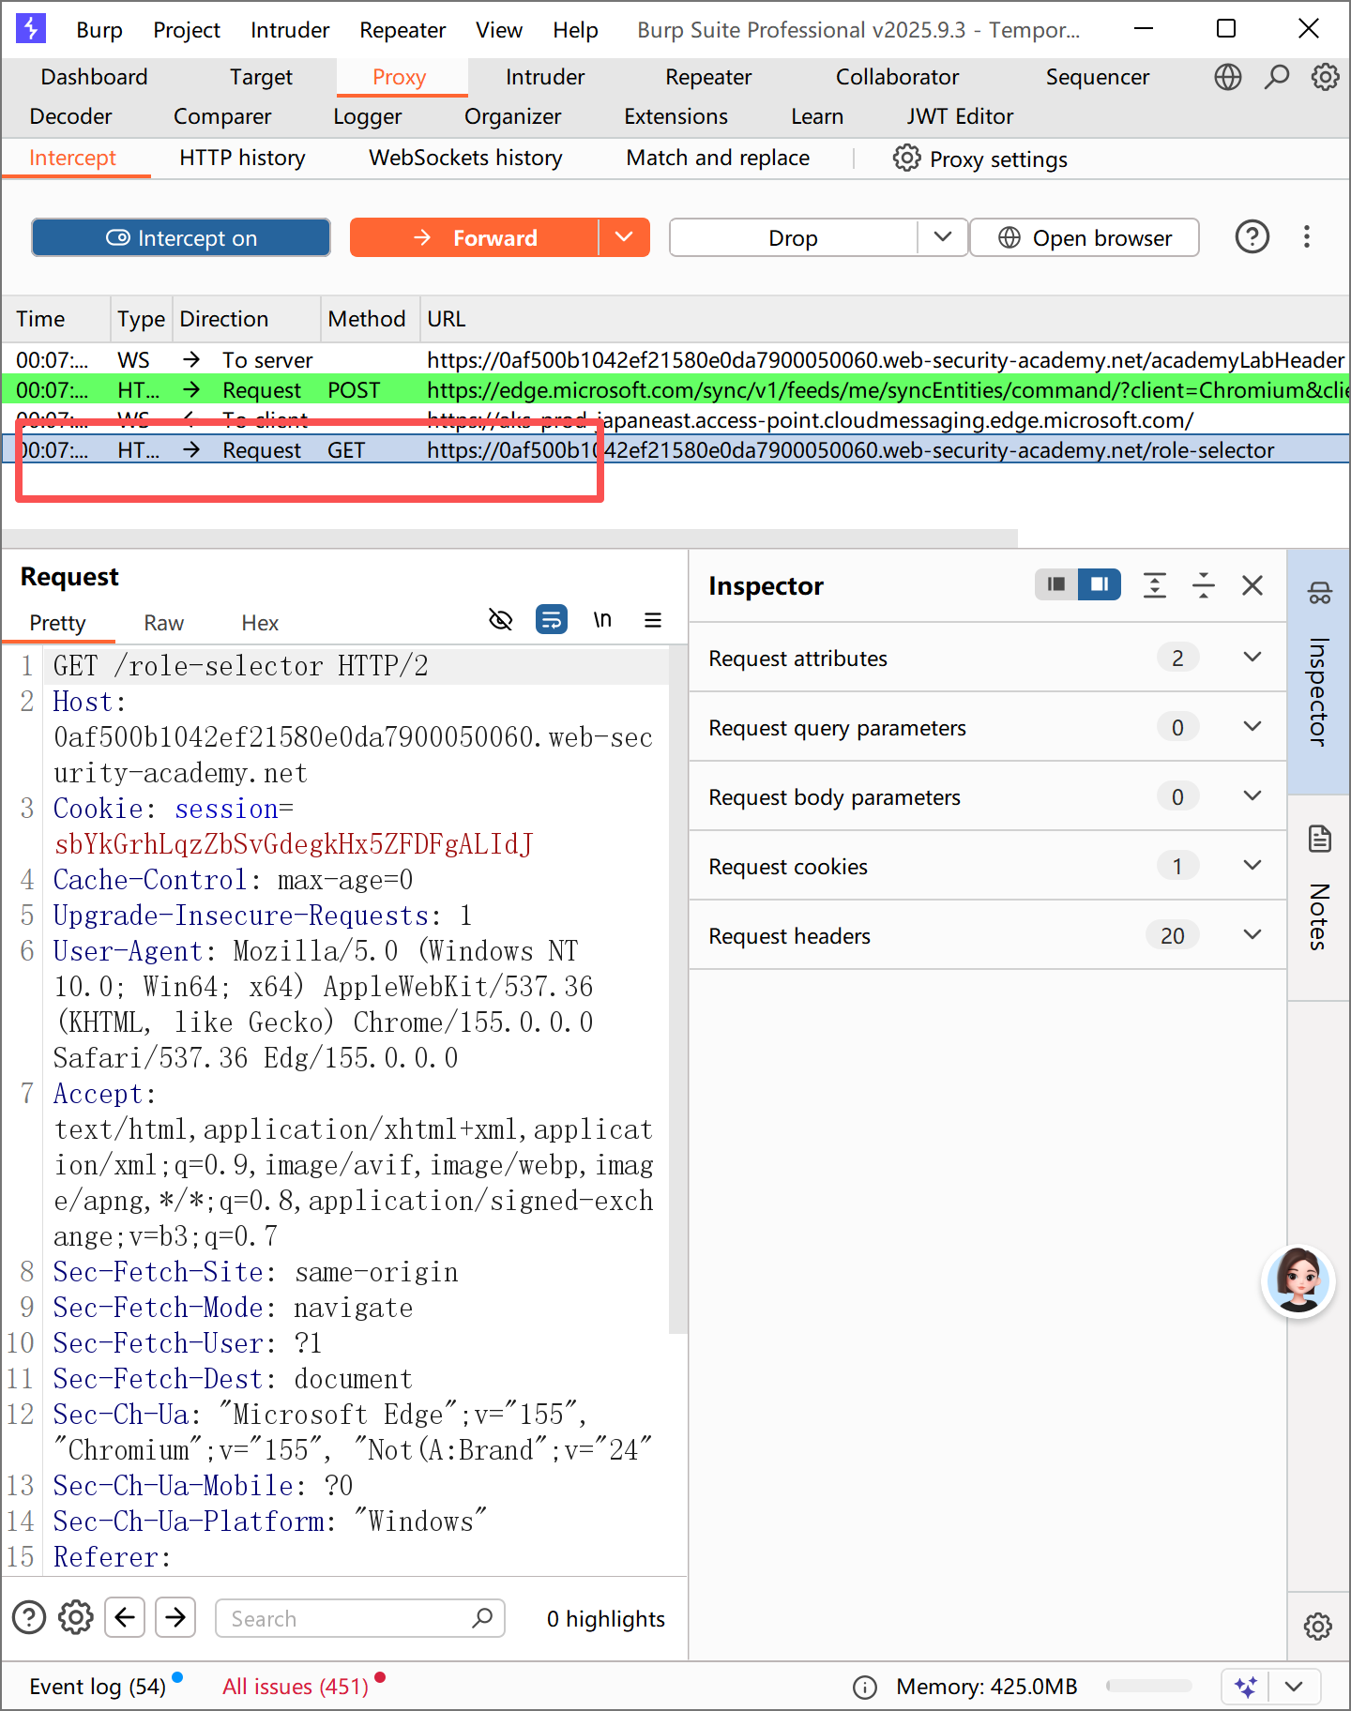Expand all Inspector sections icon
This screenshot has width=1351, height=1711.
click(1155, 585)
